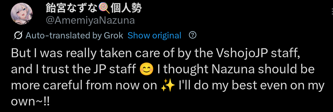Open the @AmemiyaNazuna handle
Image resolution: width=333 pixels, height=112 pixels.
tap(90, 21)
